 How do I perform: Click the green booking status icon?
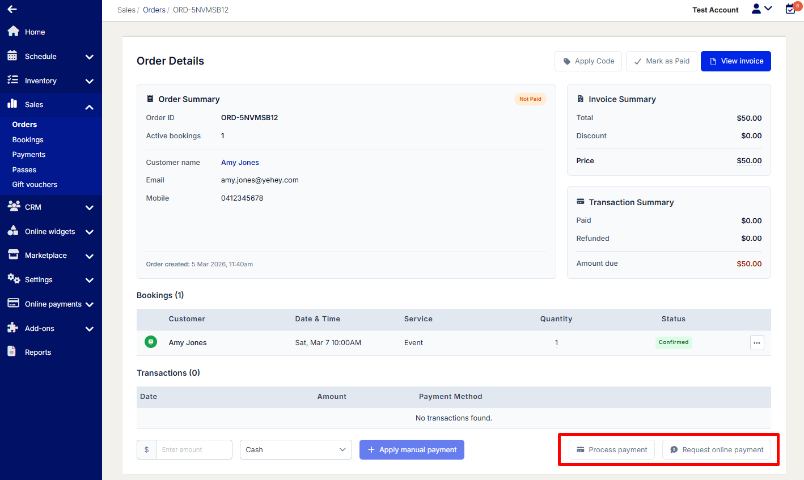pos(151,342)
